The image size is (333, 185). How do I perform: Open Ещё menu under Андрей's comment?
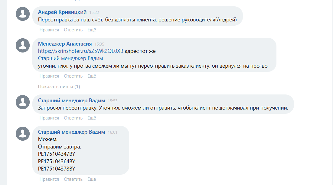coord(92,30)
